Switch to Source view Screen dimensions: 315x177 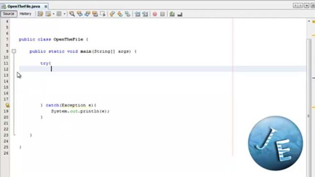[x=9, y=14]
